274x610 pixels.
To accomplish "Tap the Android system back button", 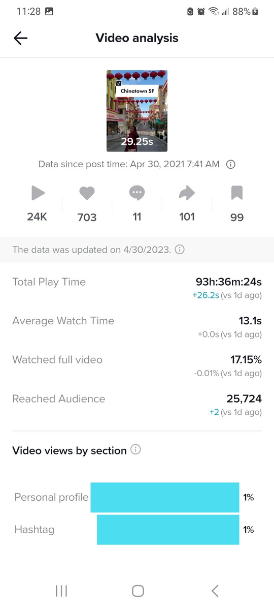I will pyautogui.click(x=215, y=590).
